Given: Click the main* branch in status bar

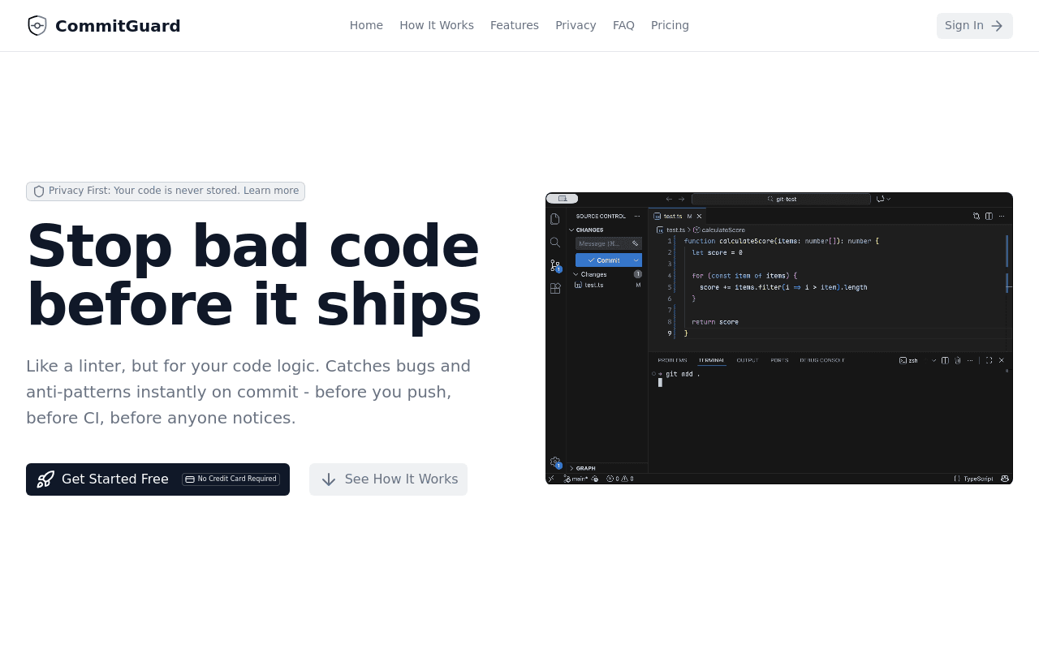Looking at the screenshot, I should coord(576,479).
